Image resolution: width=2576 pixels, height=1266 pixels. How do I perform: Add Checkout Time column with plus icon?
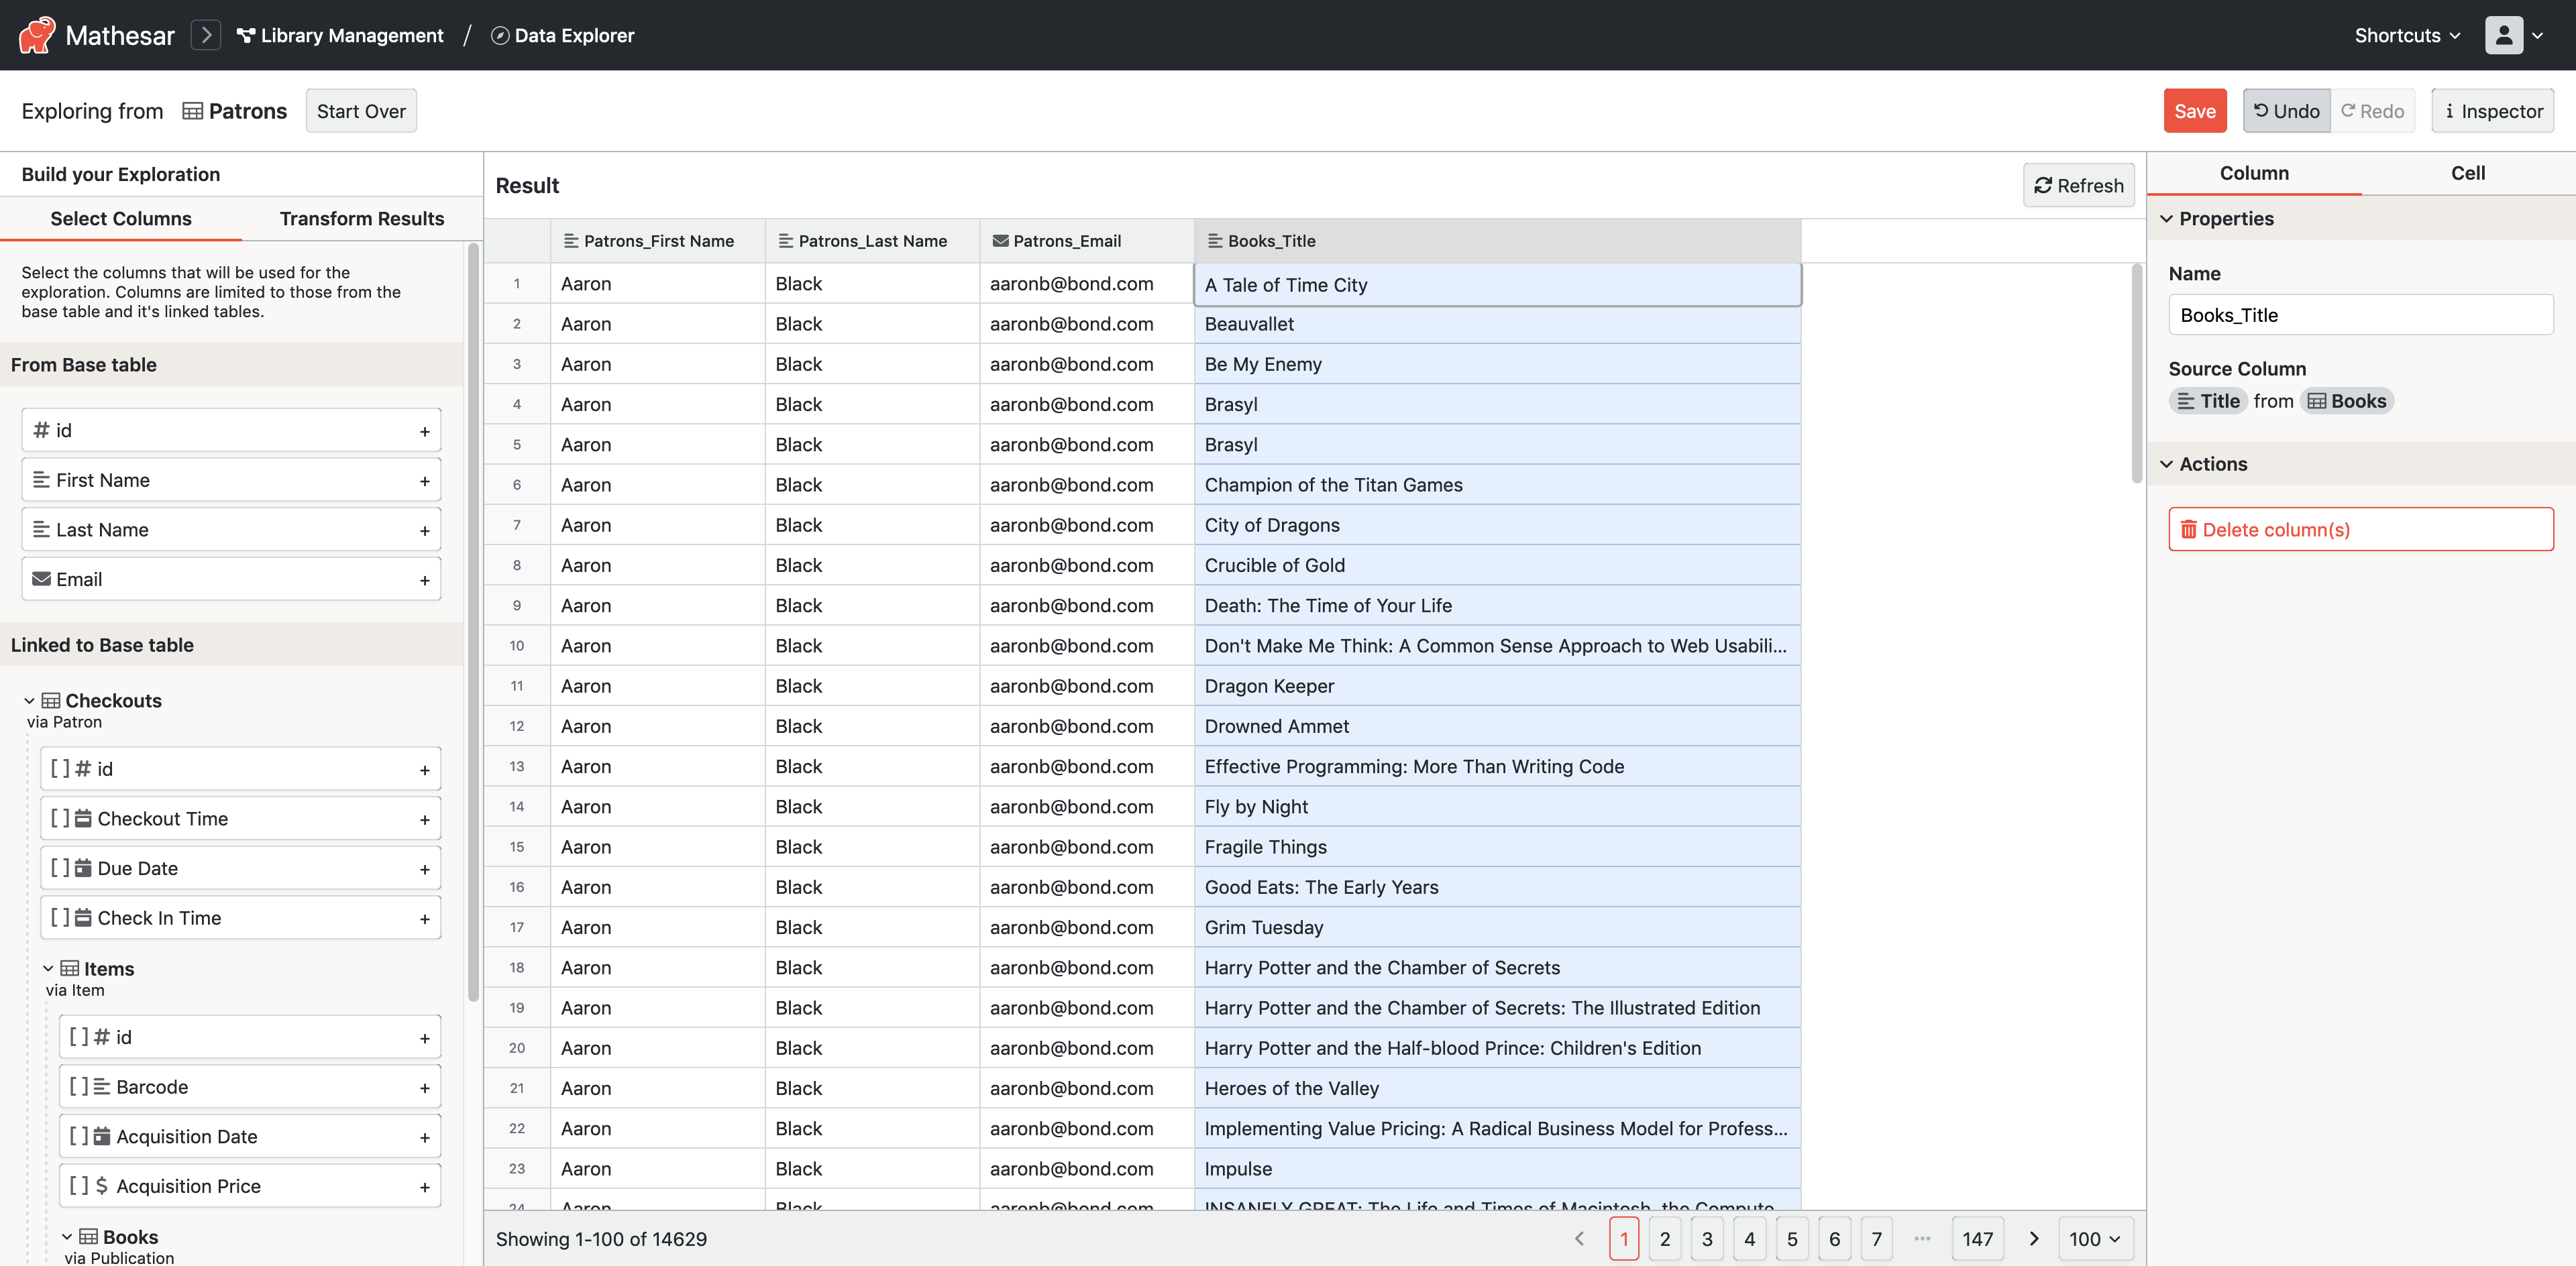coord(424,819)
